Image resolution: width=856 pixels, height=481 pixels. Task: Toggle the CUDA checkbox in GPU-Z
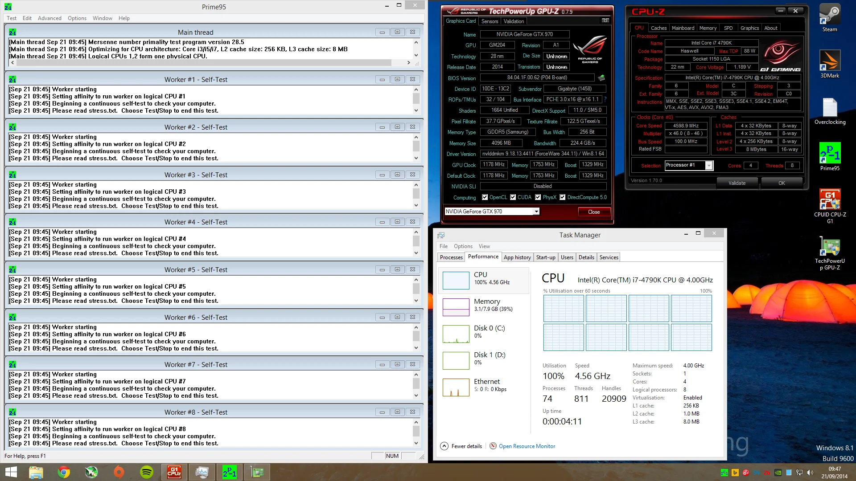click(x=513, y=197)
